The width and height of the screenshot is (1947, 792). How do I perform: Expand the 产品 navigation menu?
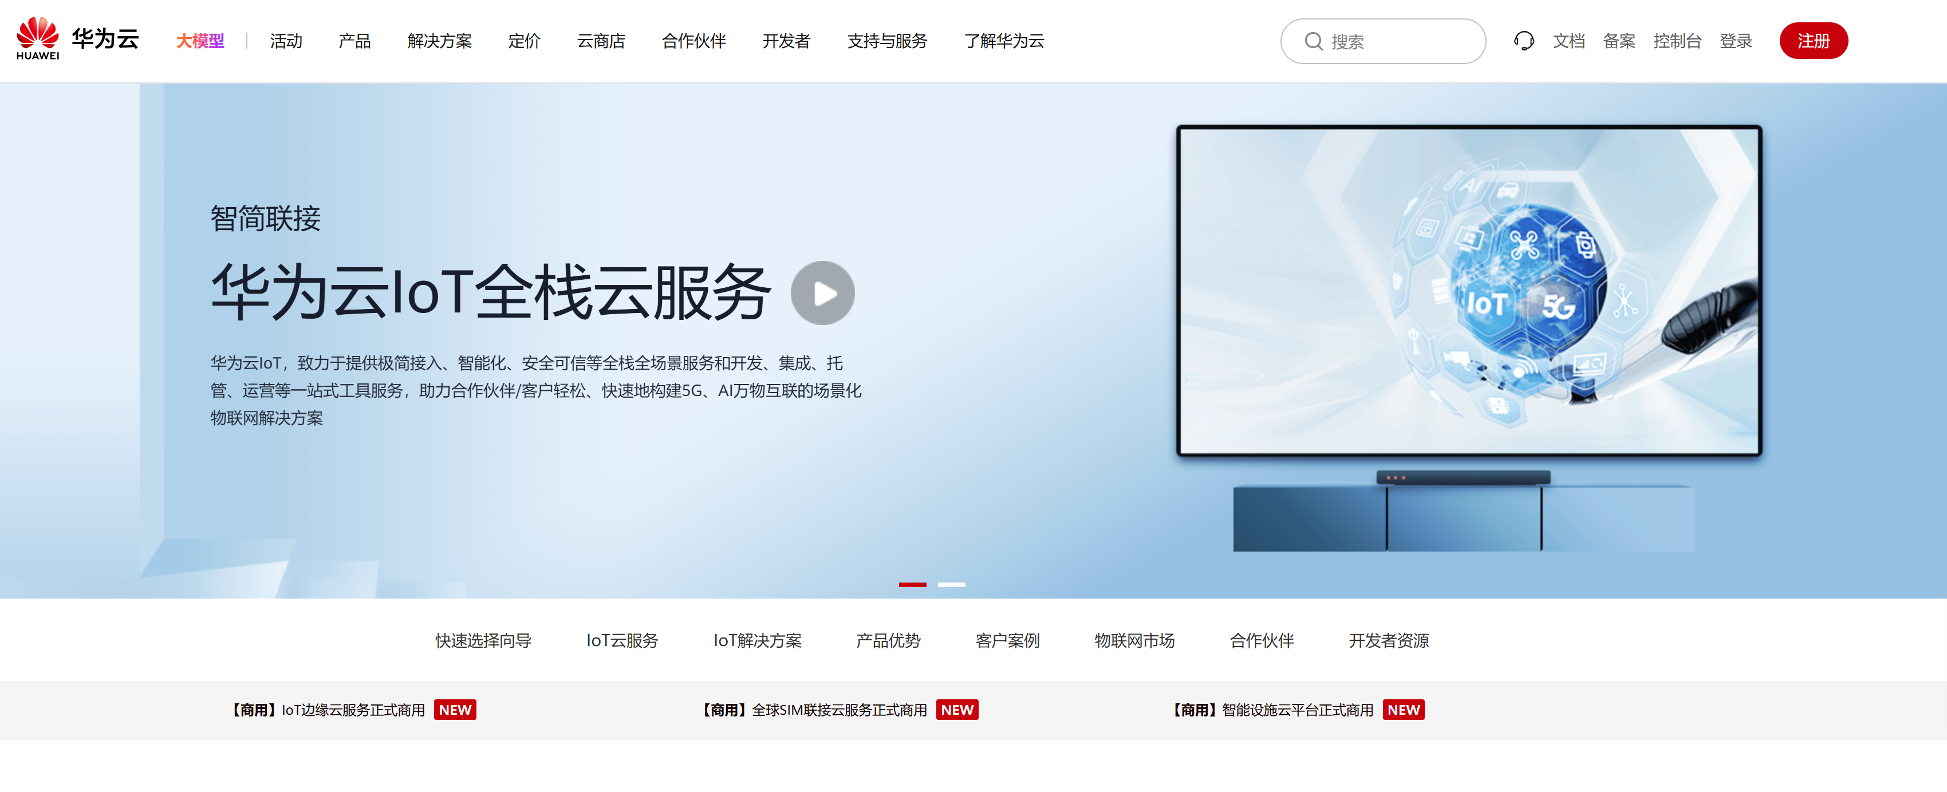354,41
